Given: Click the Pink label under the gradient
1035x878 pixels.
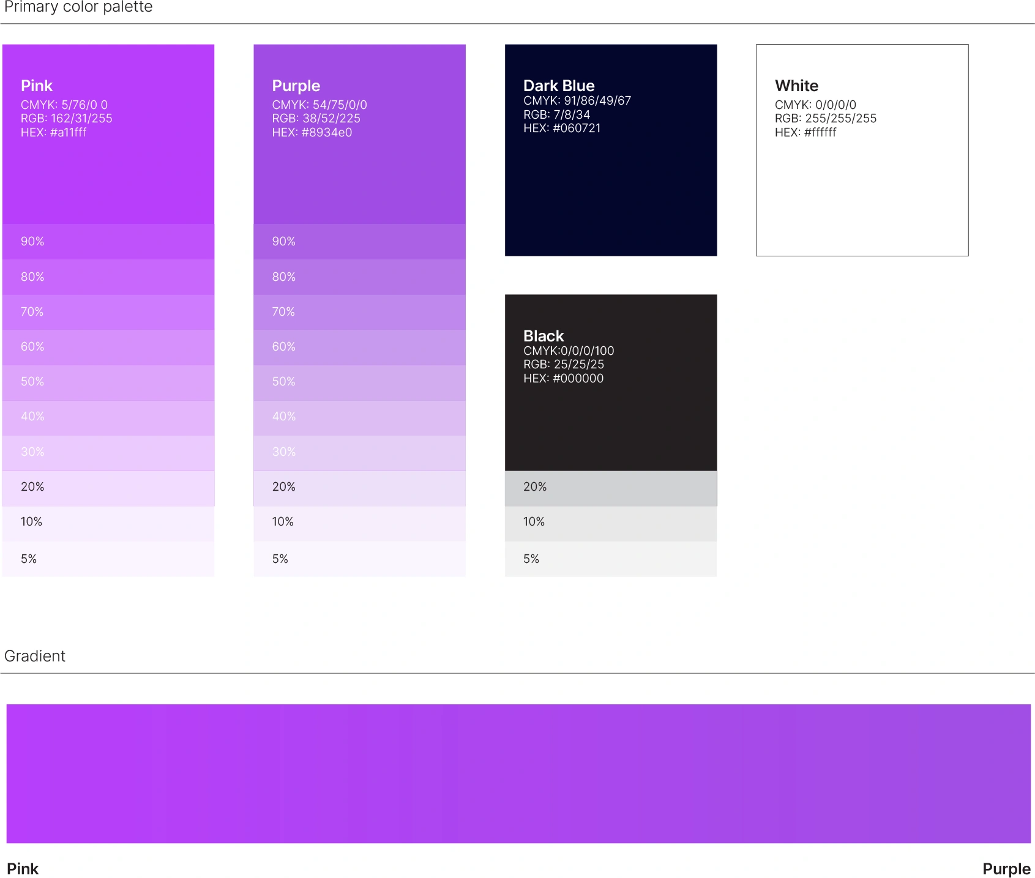Looking at the screenshot, I should pos(23,869).
